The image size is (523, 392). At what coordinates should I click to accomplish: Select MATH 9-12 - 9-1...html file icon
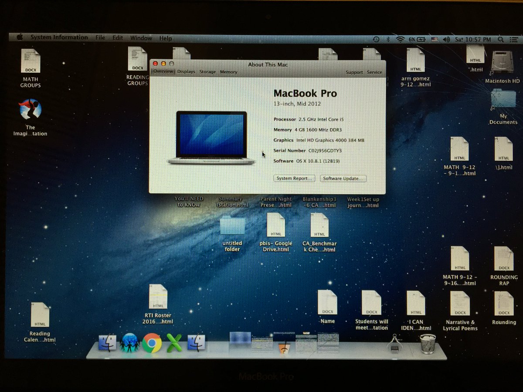(x=459, y=149)
